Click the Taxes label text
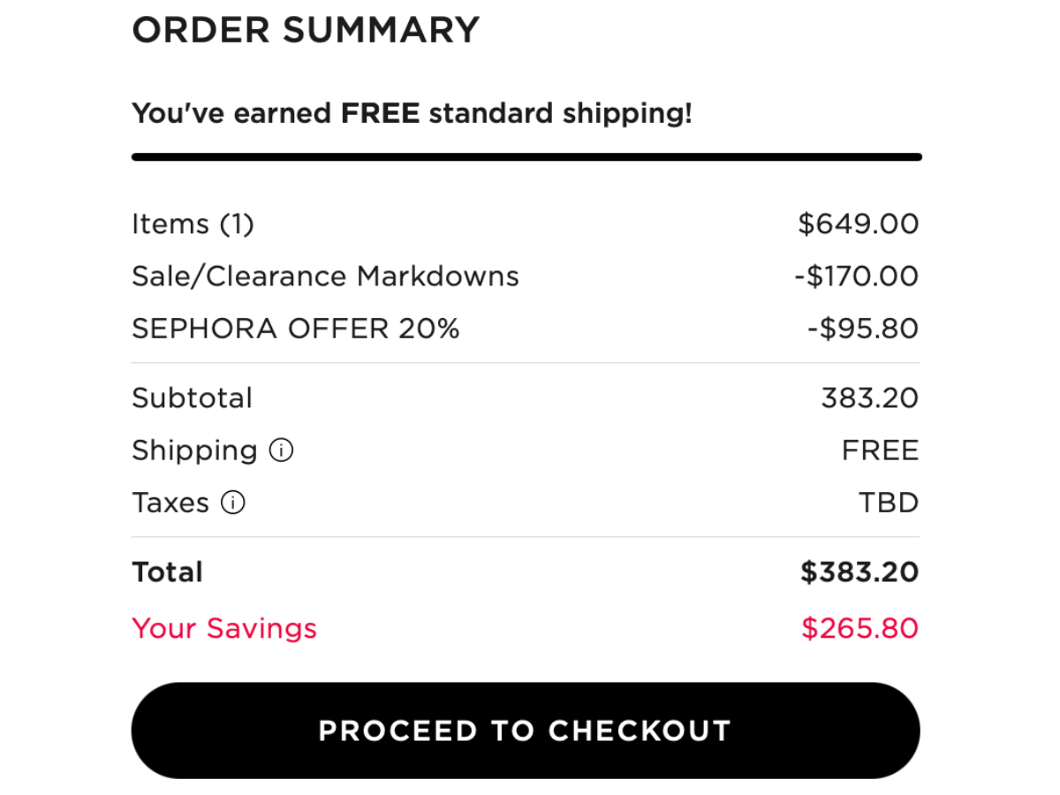The width and height of the screenshot is (1060, 795). coord(170,503)
